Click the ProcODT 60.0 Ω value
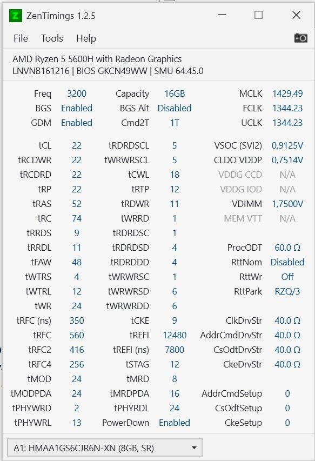Image resolution: width=315 pixels, height=461 pixels. click(x=287, y=248)
